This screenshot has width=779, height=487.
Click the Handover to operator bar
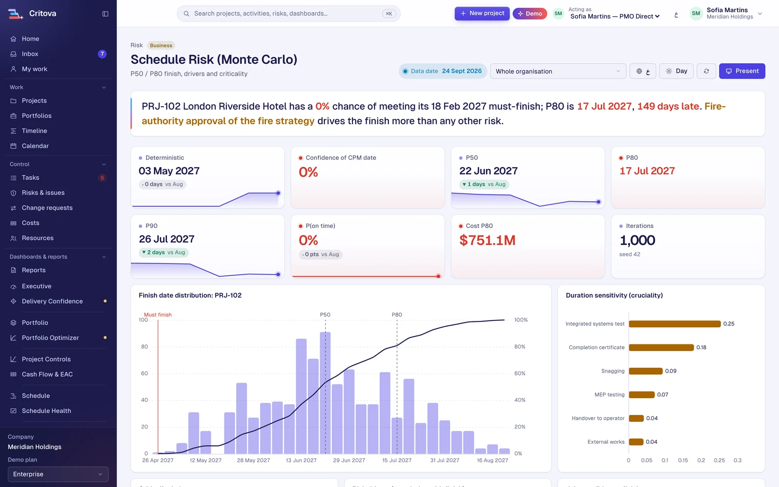click(636, 418)
